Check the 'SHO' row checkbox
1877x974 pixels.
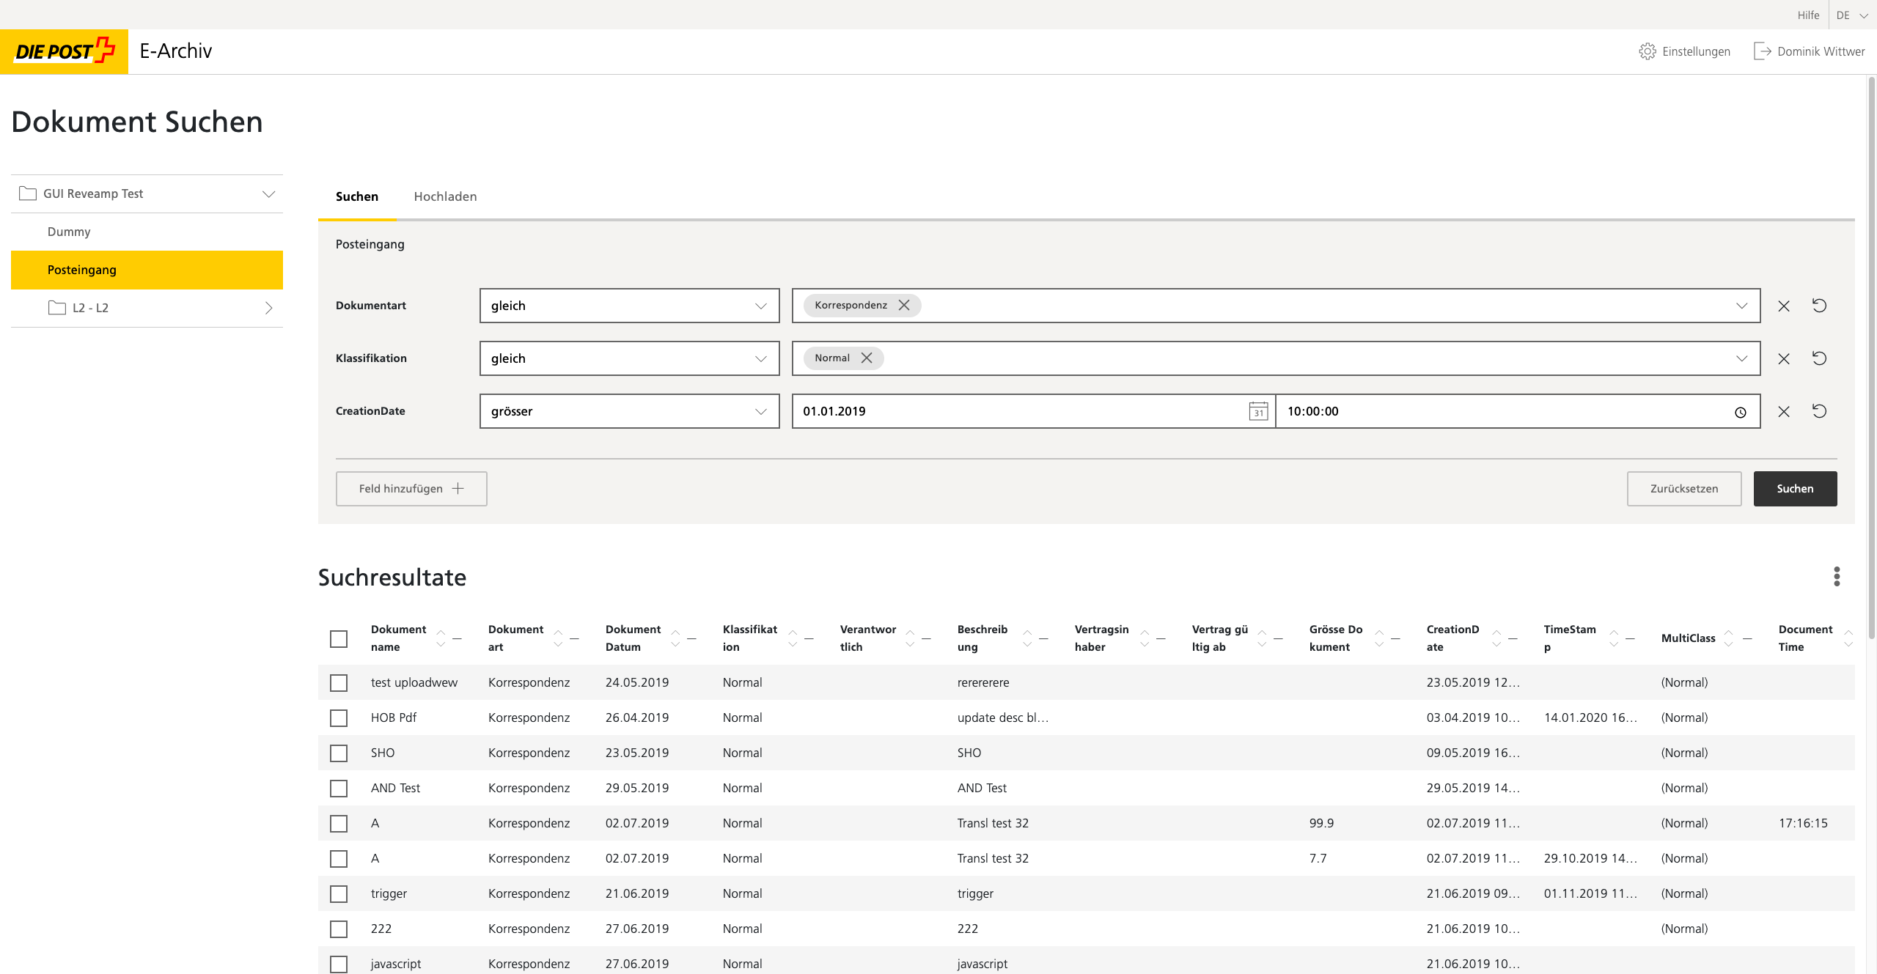click(x=339, y=753)
